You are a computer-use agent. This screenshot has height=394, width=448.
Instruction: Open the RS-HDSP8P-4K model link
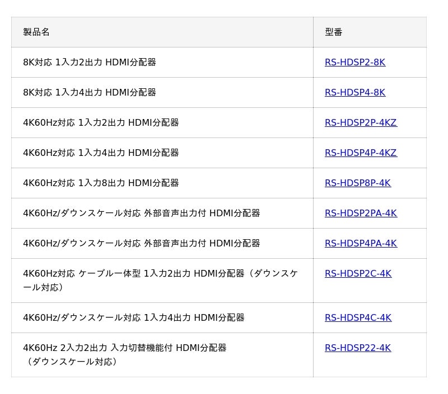tap(357, 183)
